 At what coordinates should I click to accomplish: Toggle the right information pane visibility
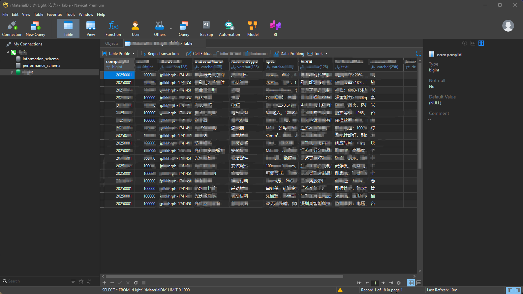pyautogui.click(x=518, y=290)
